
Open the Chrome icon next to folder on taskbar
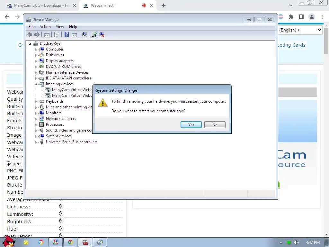41,242
